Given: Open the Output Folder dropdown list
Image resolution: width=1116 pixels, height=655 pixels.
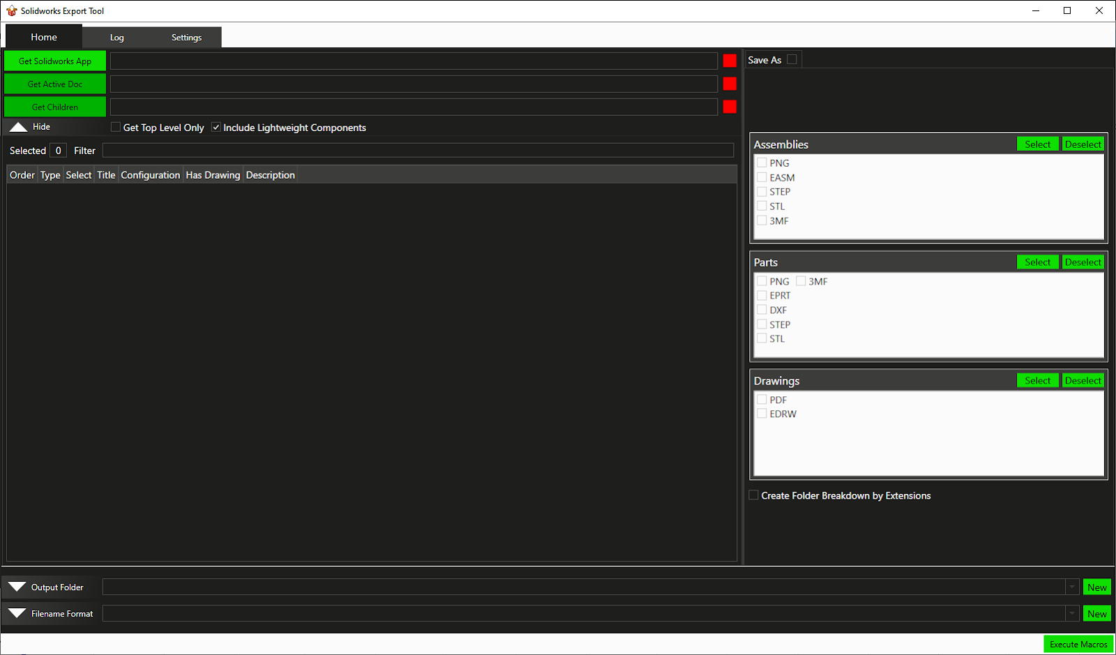Looking at the screenshot, I should point(1072,587).
